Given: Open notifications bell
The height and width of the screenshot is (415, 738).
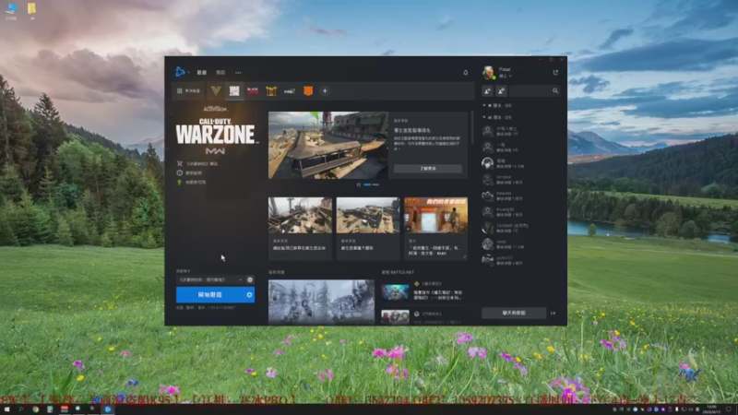Looking at the screenshot, I should 466,73.
